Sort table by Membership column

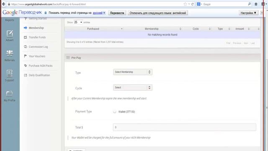click(x=153, y=29)
